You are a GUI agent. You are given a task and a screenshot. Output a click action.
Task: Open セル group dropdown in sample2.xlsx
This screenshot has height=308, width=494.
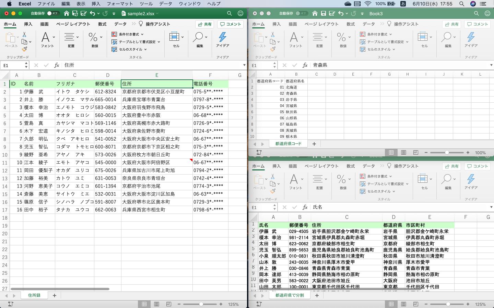click(182, 37)
